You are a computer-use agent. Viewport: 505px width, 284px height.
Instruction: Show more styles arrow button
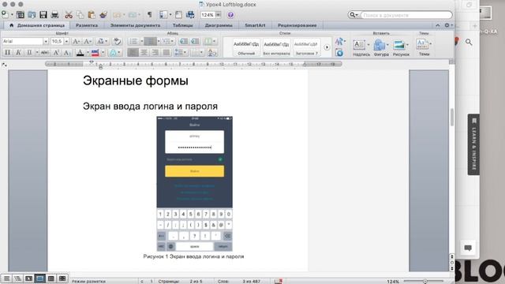coord(327,47)
